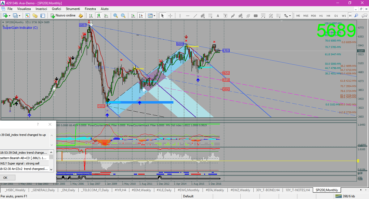
Task: Select the 'pattern Bearish AB=CD' alert row
Action: [x=24, y=158]
